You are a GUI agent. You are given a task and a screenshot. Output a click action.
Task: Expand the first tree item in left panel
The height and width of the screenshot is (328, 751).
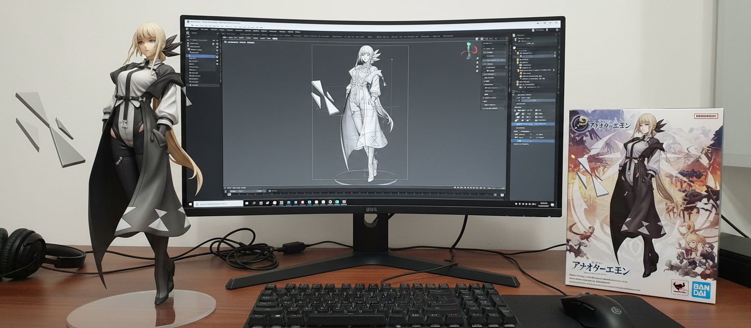(188, 43)
